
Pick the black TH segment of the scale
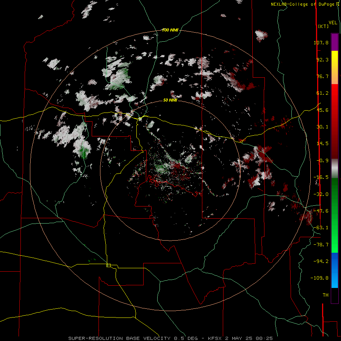click(335, 296)
